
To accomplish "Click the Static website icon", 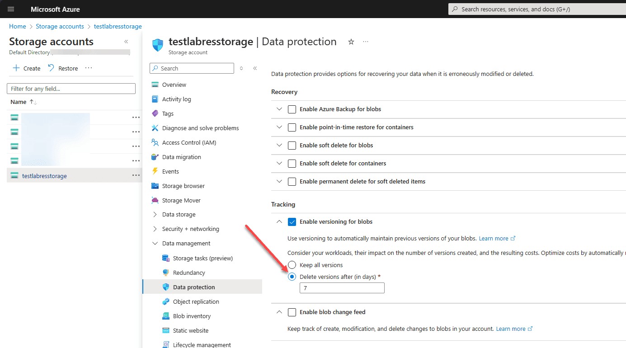I will click(165, 330).
